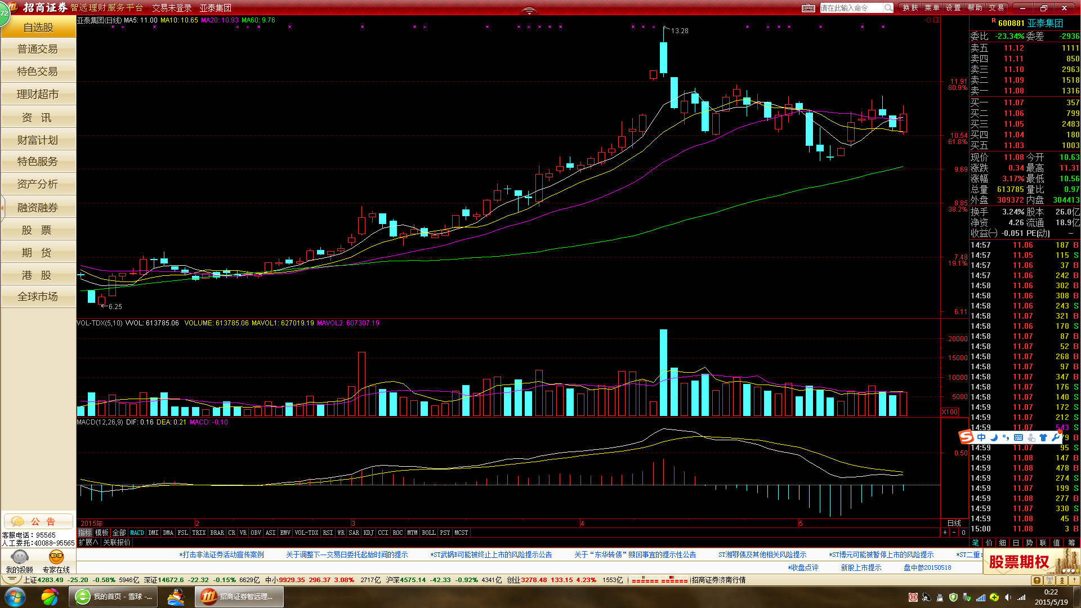Select the 筹 chips tab
The image size is (1081, 608).
coord(1072,543)
